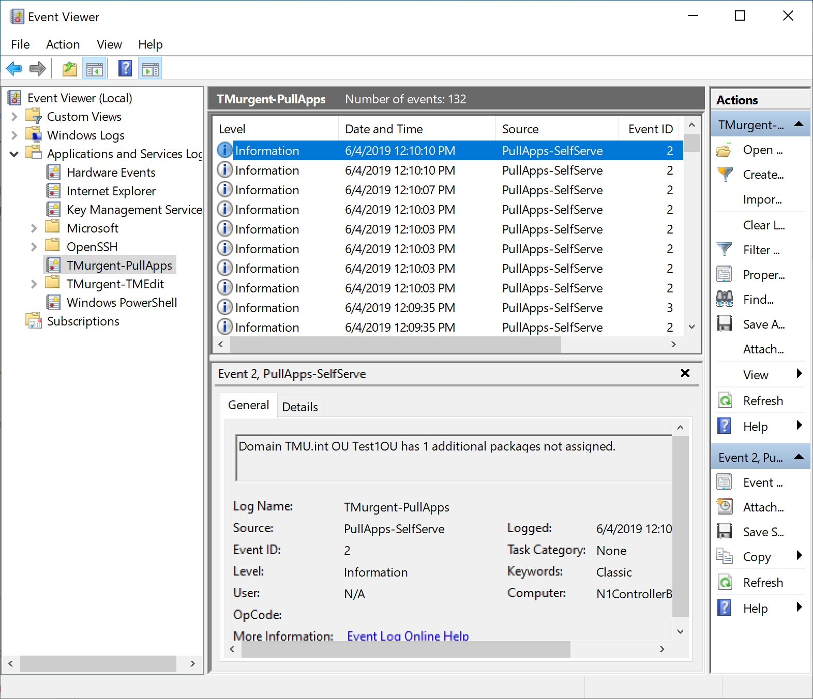Click the blue Help toolbar icon
813x699 pixels.
pyautogui.click(x=125, y=68)
